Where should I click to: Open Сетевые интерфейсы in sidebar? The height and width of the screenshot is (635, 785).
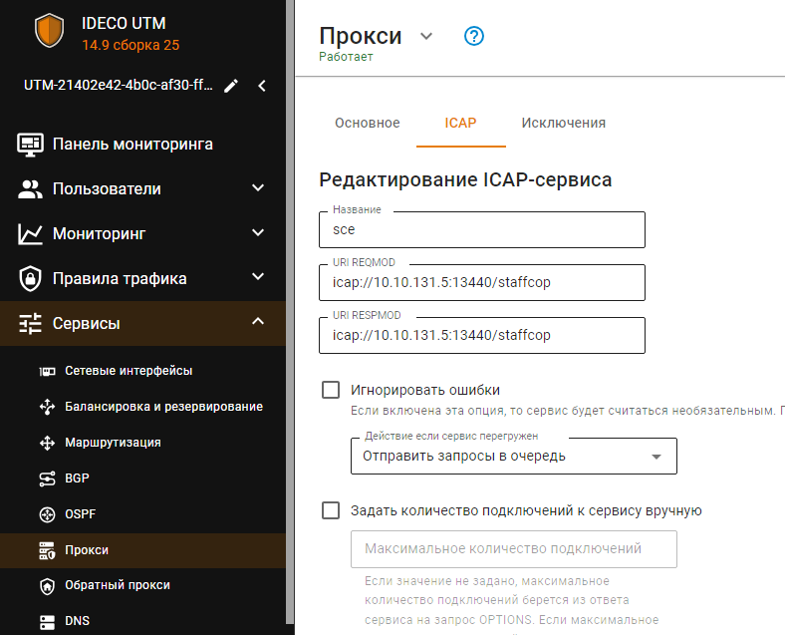tap(129, 371)
